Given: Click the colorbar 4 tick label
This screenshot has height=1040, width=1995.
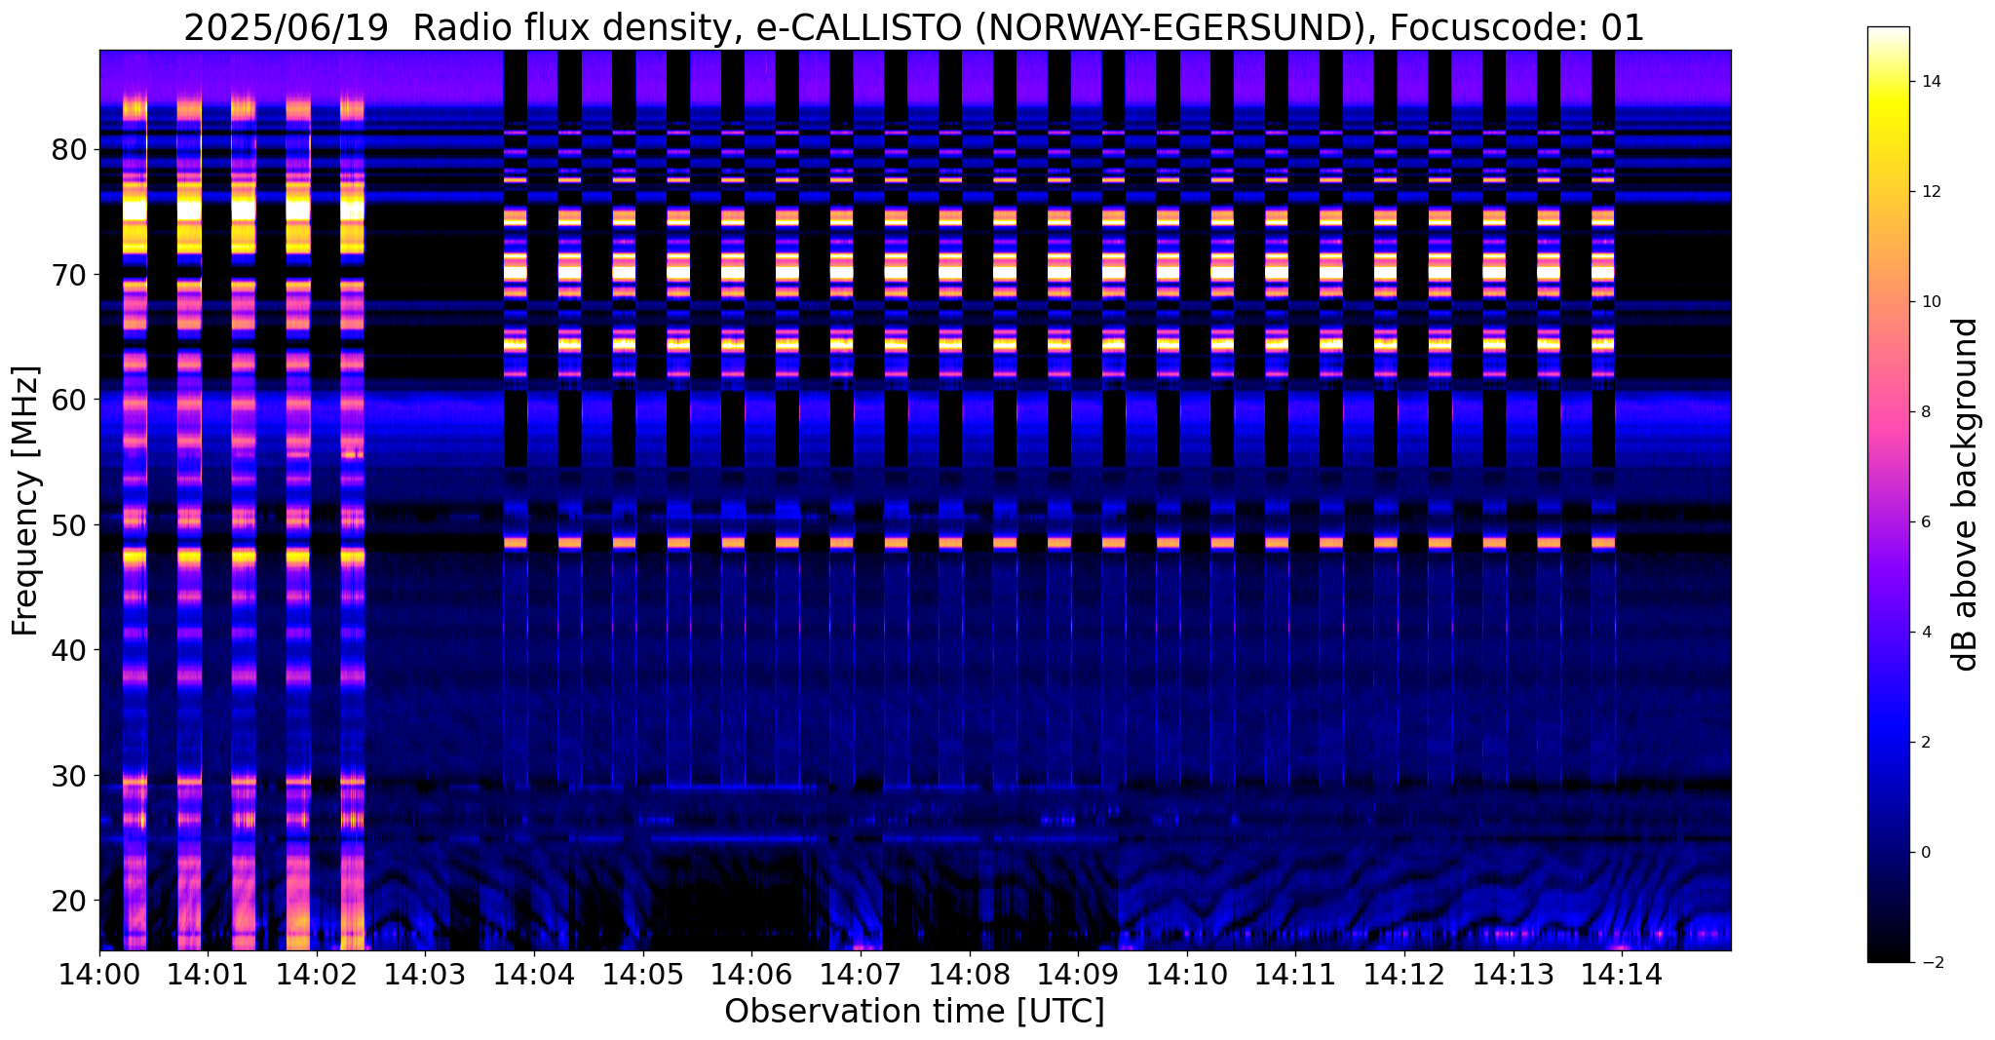Looking at the screenshot, I should coord(1925,633).
